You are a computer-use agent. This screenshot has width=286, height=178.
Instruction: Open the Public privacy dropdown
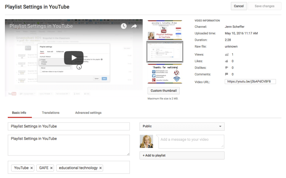click(x=182, y=127)
